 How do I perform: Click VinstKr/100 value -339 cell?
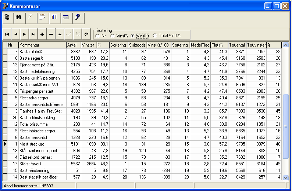(x=159, y=177)
